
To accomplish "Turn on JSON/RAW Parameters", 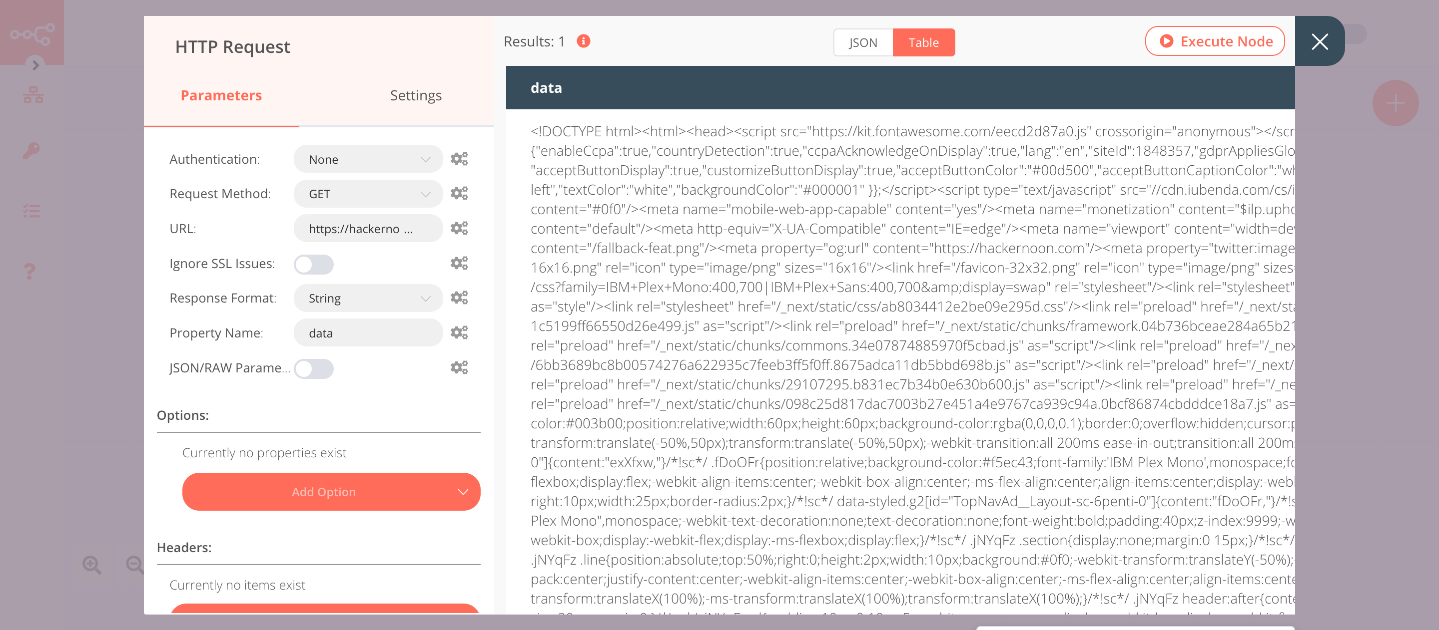I will 314,368.
